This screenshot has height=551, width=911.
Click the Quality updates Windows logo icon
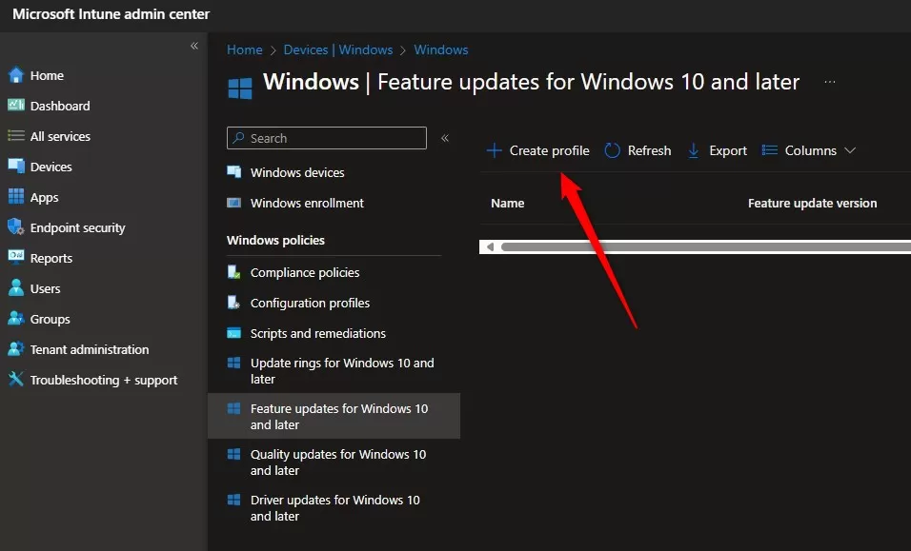[x=234, y=454]
